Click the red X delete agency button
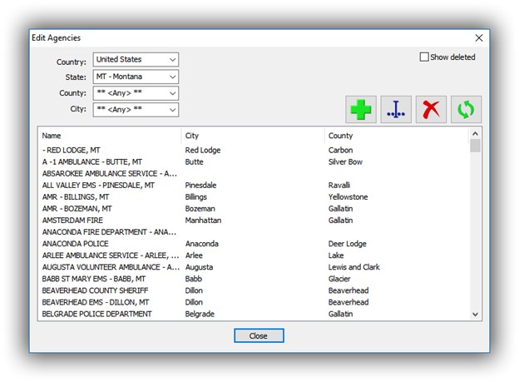The width and height of the screenshot is (519, 382). (x=431, y=110)
